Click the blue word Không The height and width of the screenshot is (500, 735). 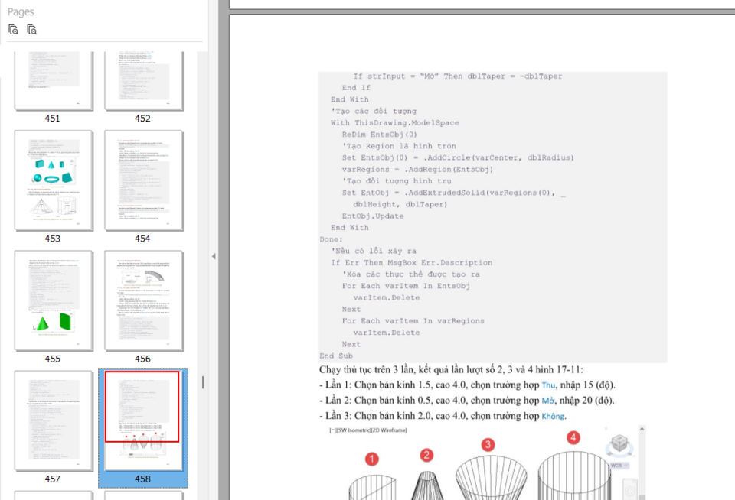pos(553,415)
